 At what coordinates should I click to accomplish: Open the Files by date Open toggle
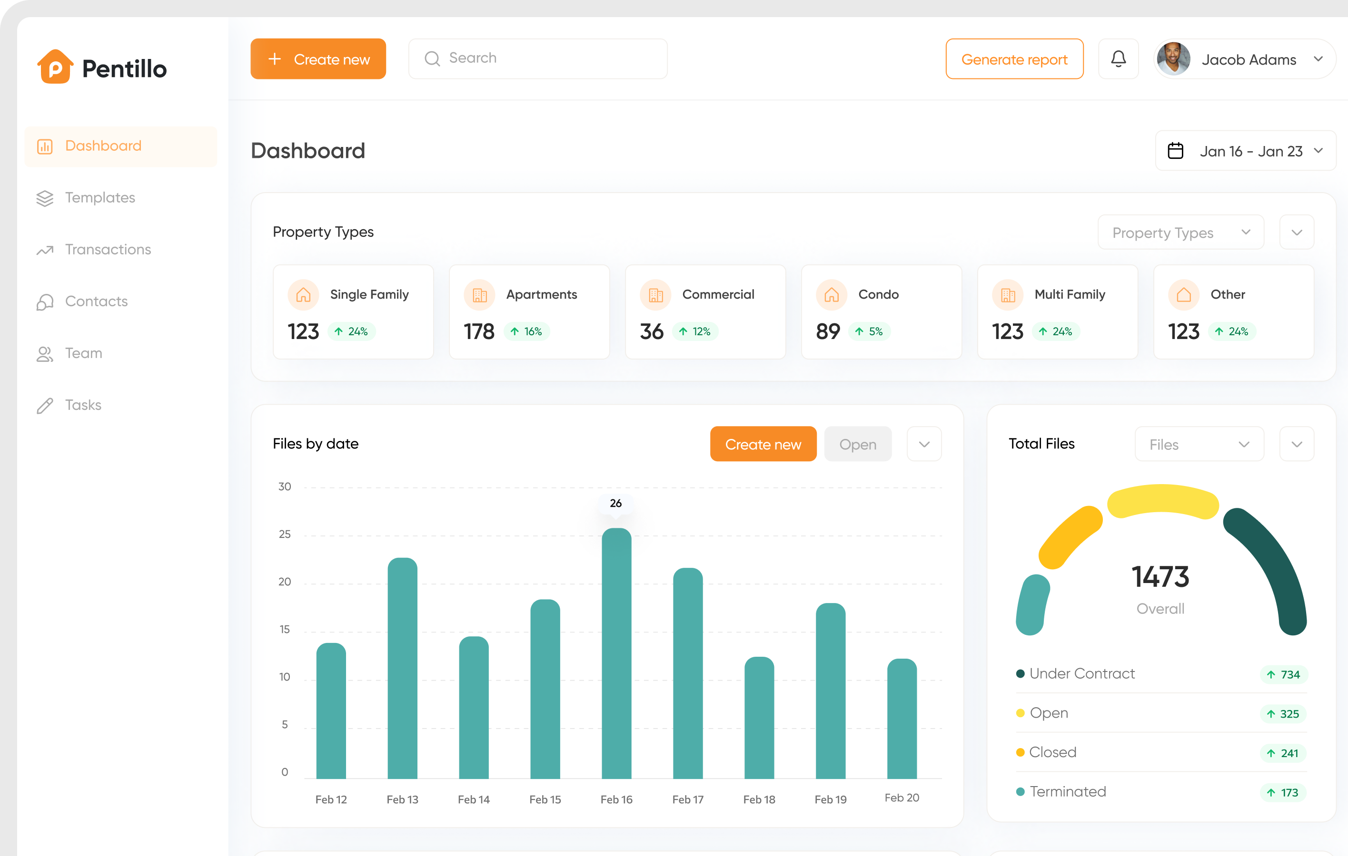pos(856,445)
